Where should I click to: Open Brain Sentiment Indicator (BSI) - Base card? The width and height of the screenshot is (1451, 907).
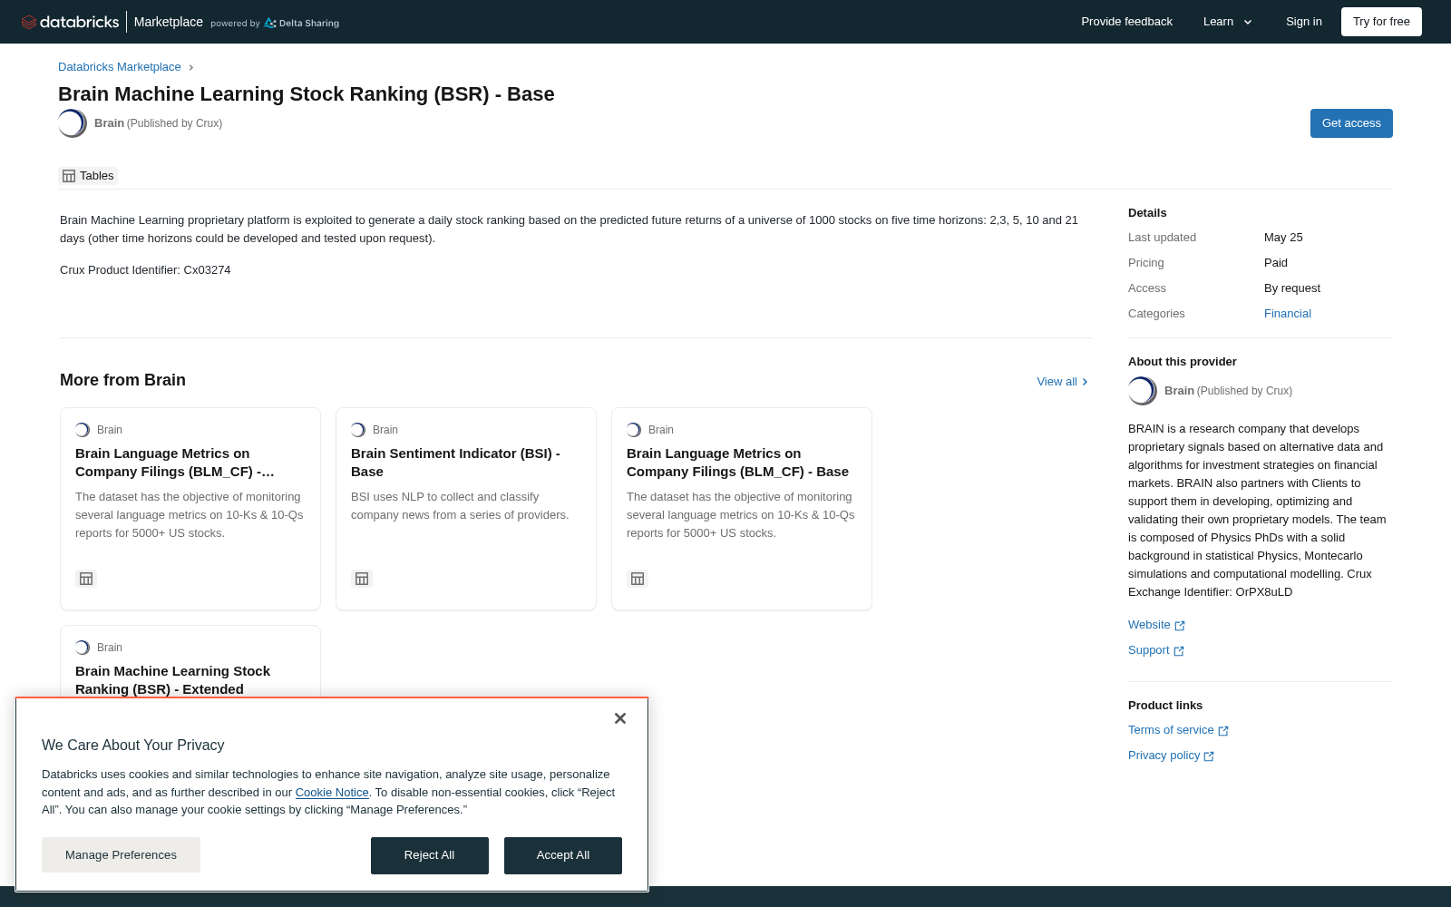(x=466, y=509)
